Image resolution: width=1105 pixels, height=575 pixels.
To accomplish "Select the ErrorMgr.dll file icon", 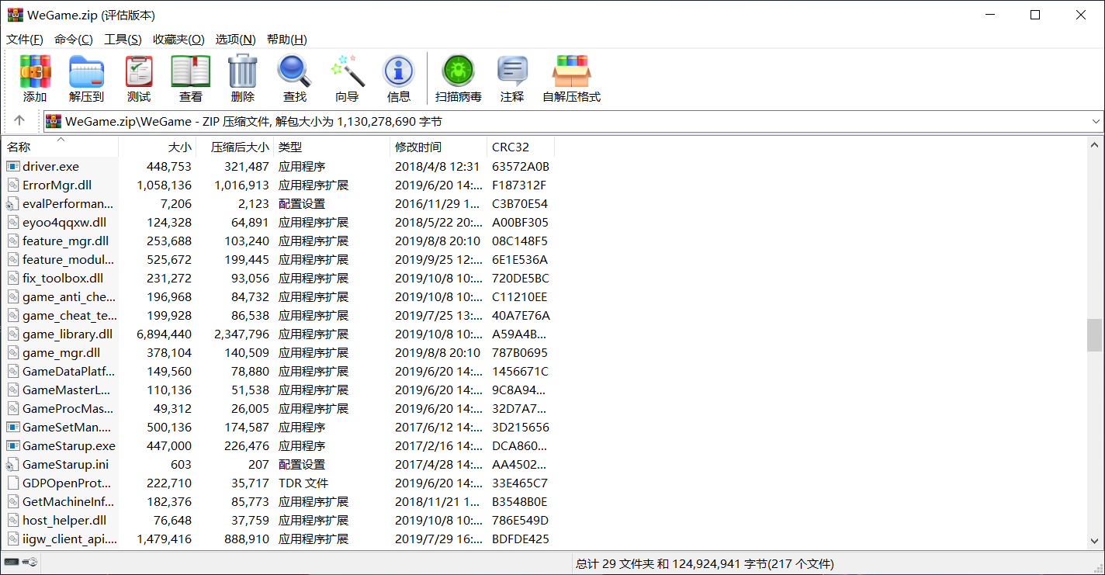I will pyautogui.click(x=12, y=185).
